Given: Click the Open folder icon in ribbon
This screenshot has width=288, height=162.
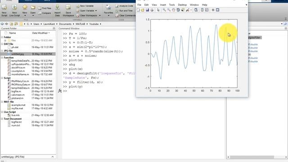Looking at the screenshot, I should click(33, 7).
